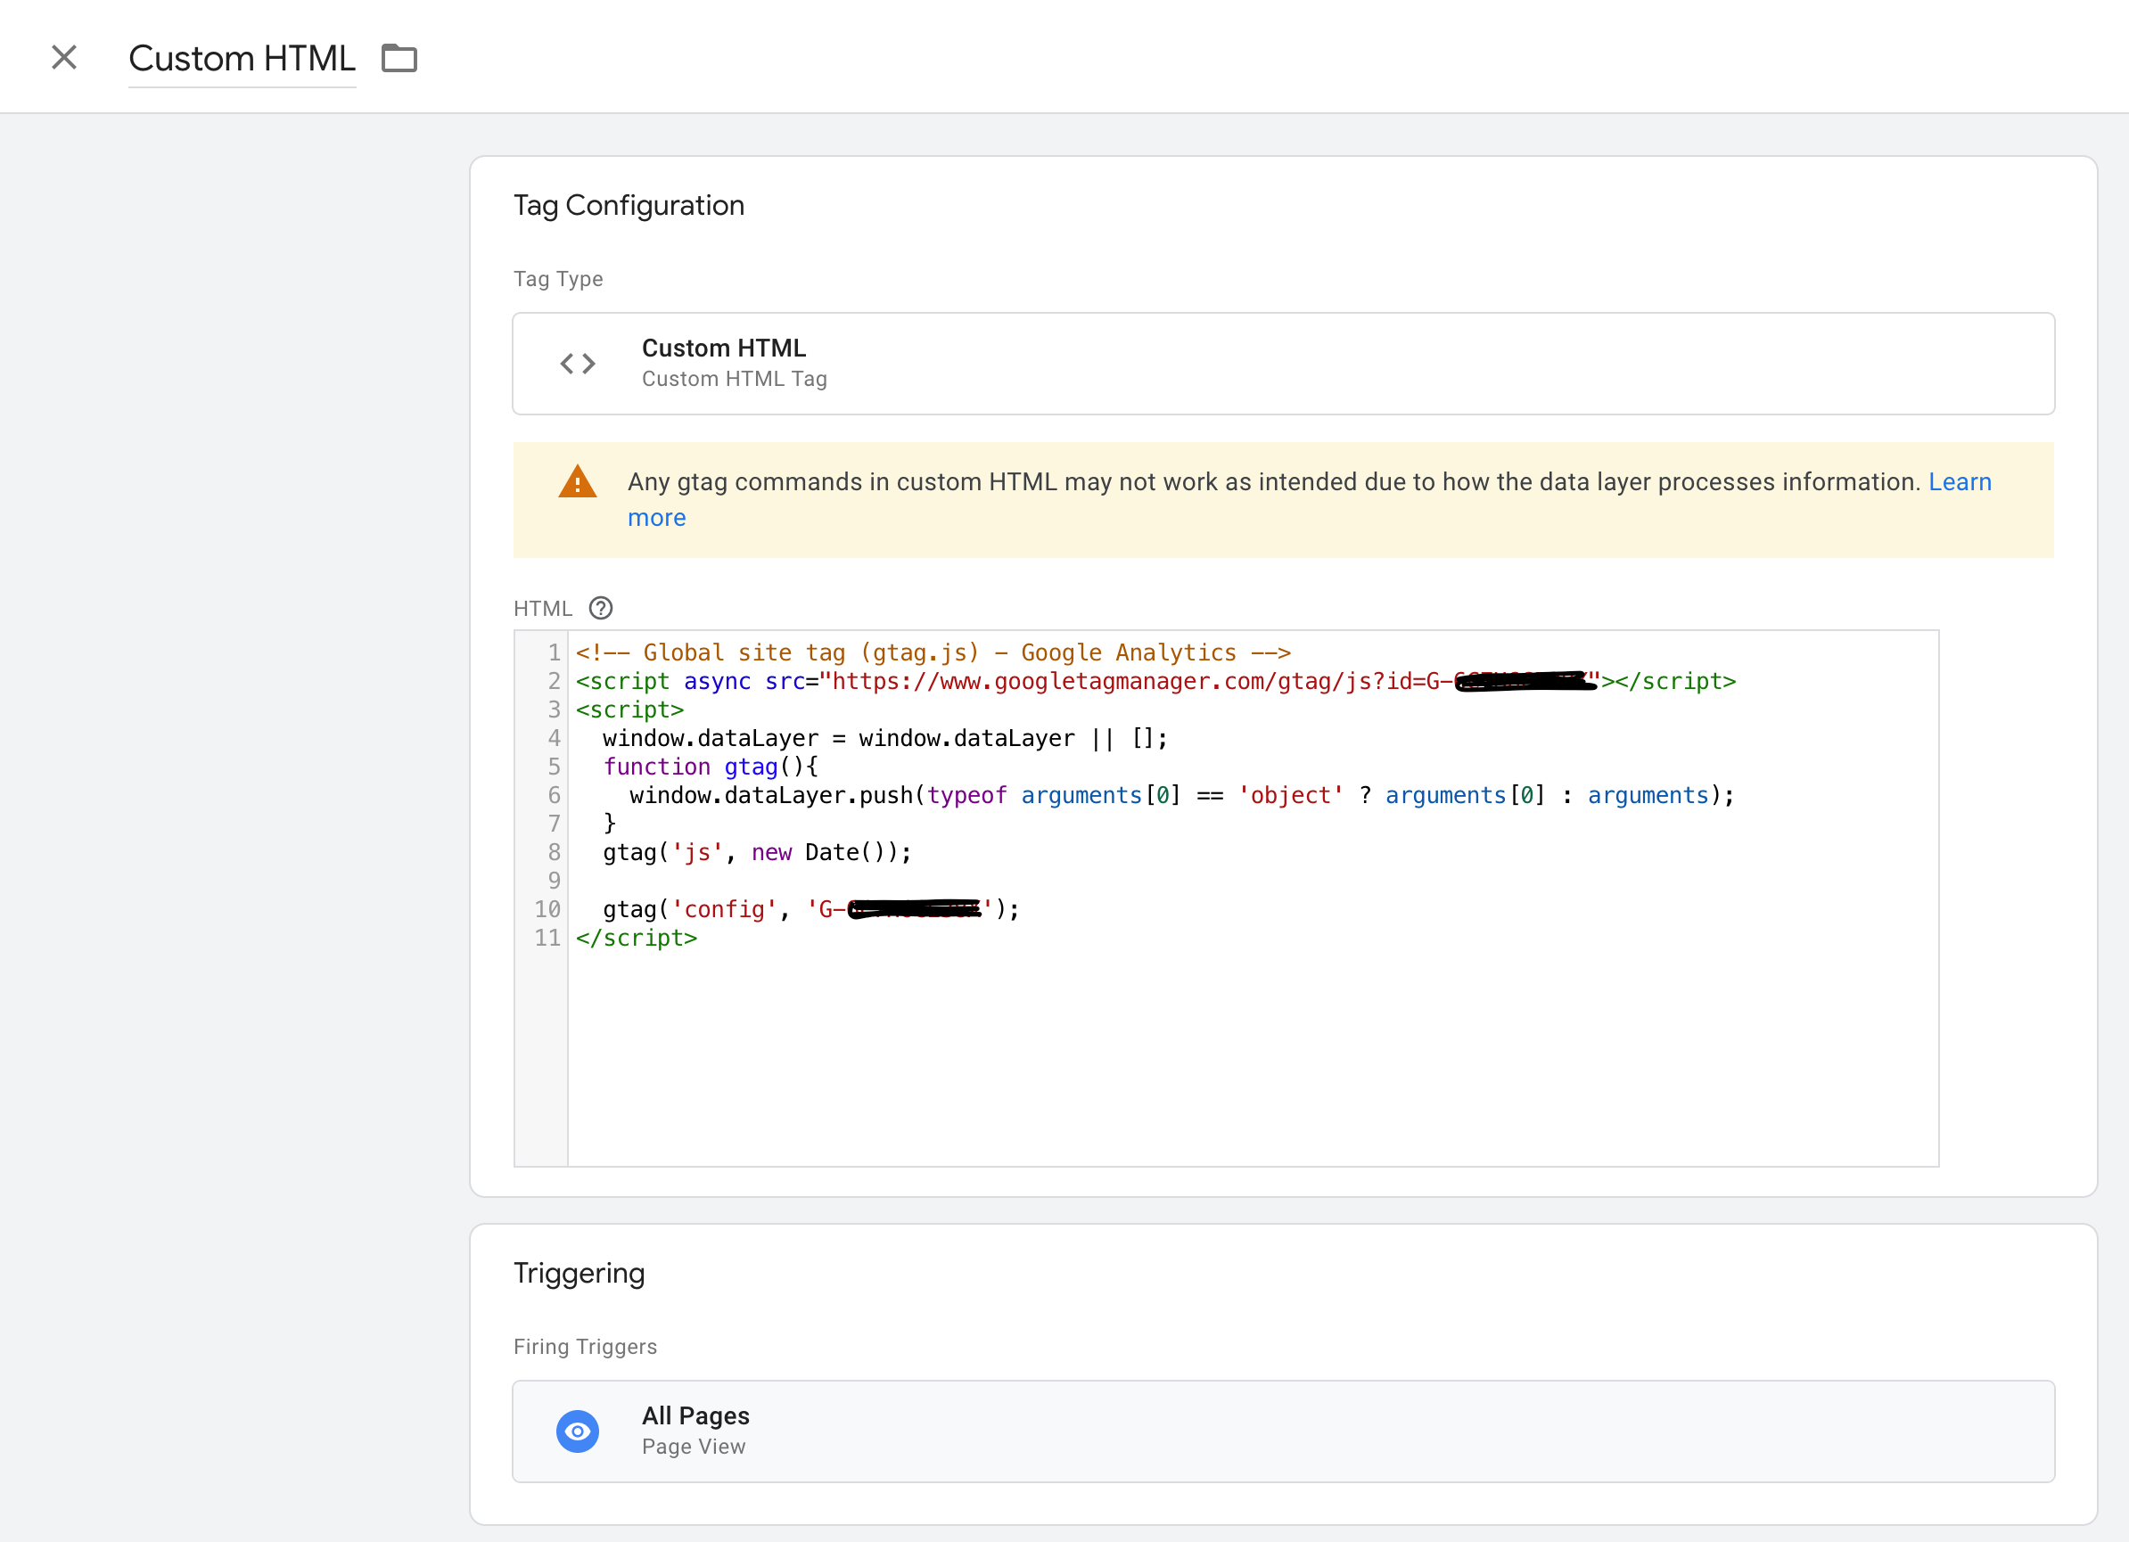The width and height of the screenshot is (2129, 1542).
Task: Click line number 11 in the gutter
Action: tap(547, 938)
